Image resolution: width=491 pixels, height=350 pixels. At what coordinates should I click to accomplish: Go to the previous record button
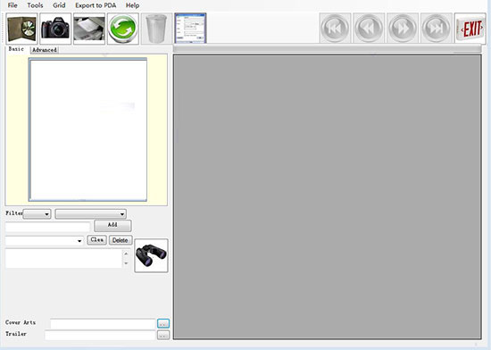tap(369, 29)
